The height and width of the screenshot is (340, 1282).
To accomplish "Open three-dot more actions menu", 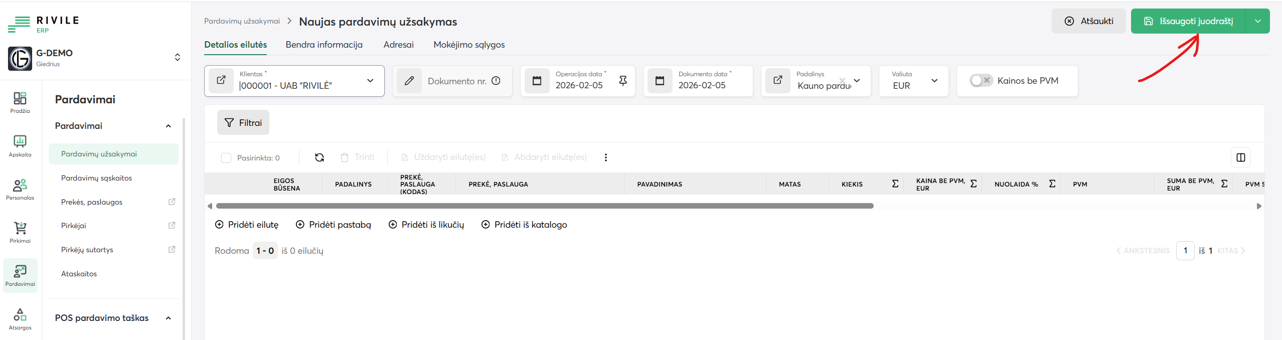I will pyautogui.click(x=606, y=157).
